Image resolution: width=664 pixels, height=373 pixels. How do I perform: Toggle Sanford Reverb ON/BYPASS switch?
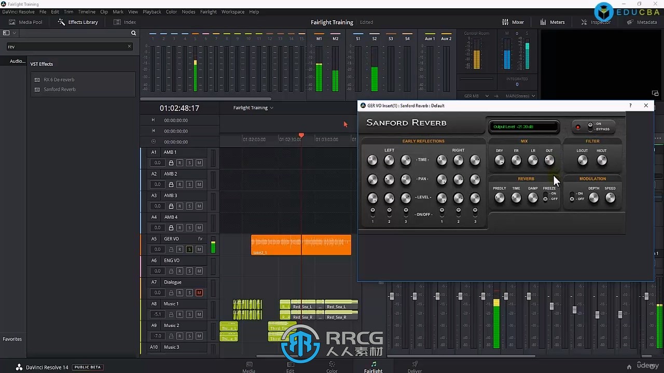point(590,126)
